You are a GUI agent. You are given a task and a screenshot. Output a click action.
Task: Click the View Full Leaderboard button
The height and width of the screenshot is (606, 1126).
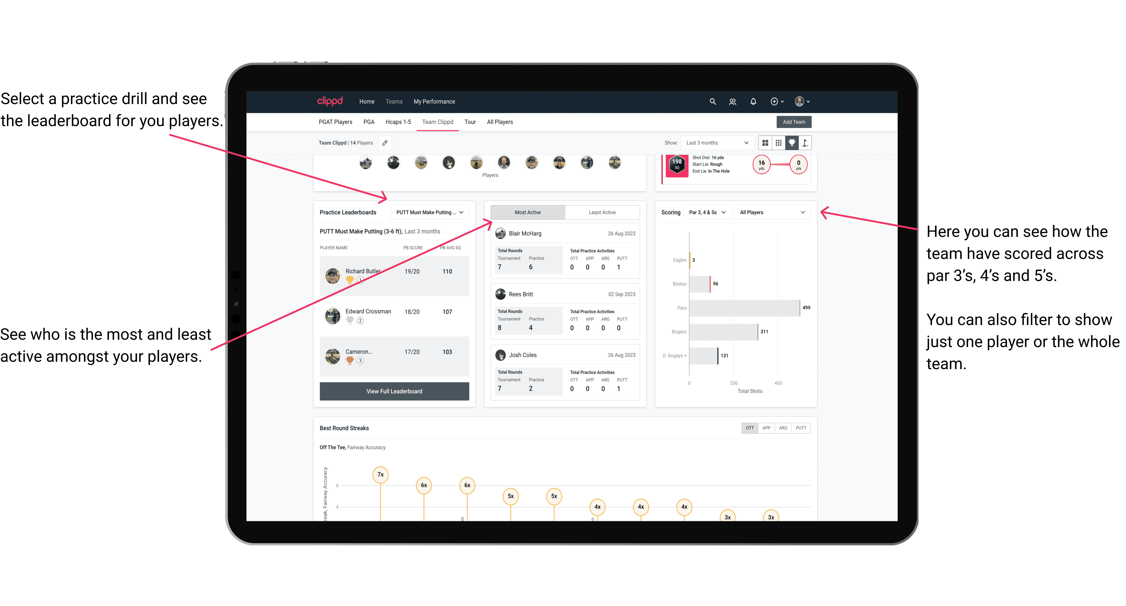pos(394,391)
